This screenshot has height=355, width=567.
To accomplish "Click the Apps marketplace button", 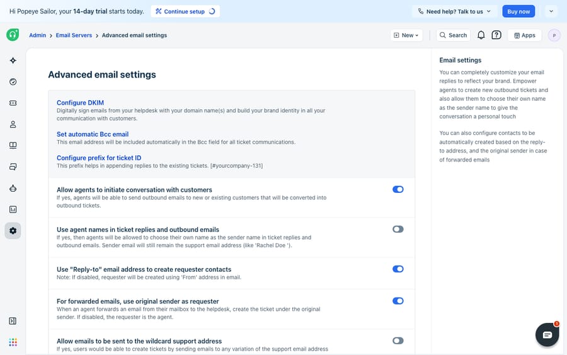I will click(x=525, y=35).
